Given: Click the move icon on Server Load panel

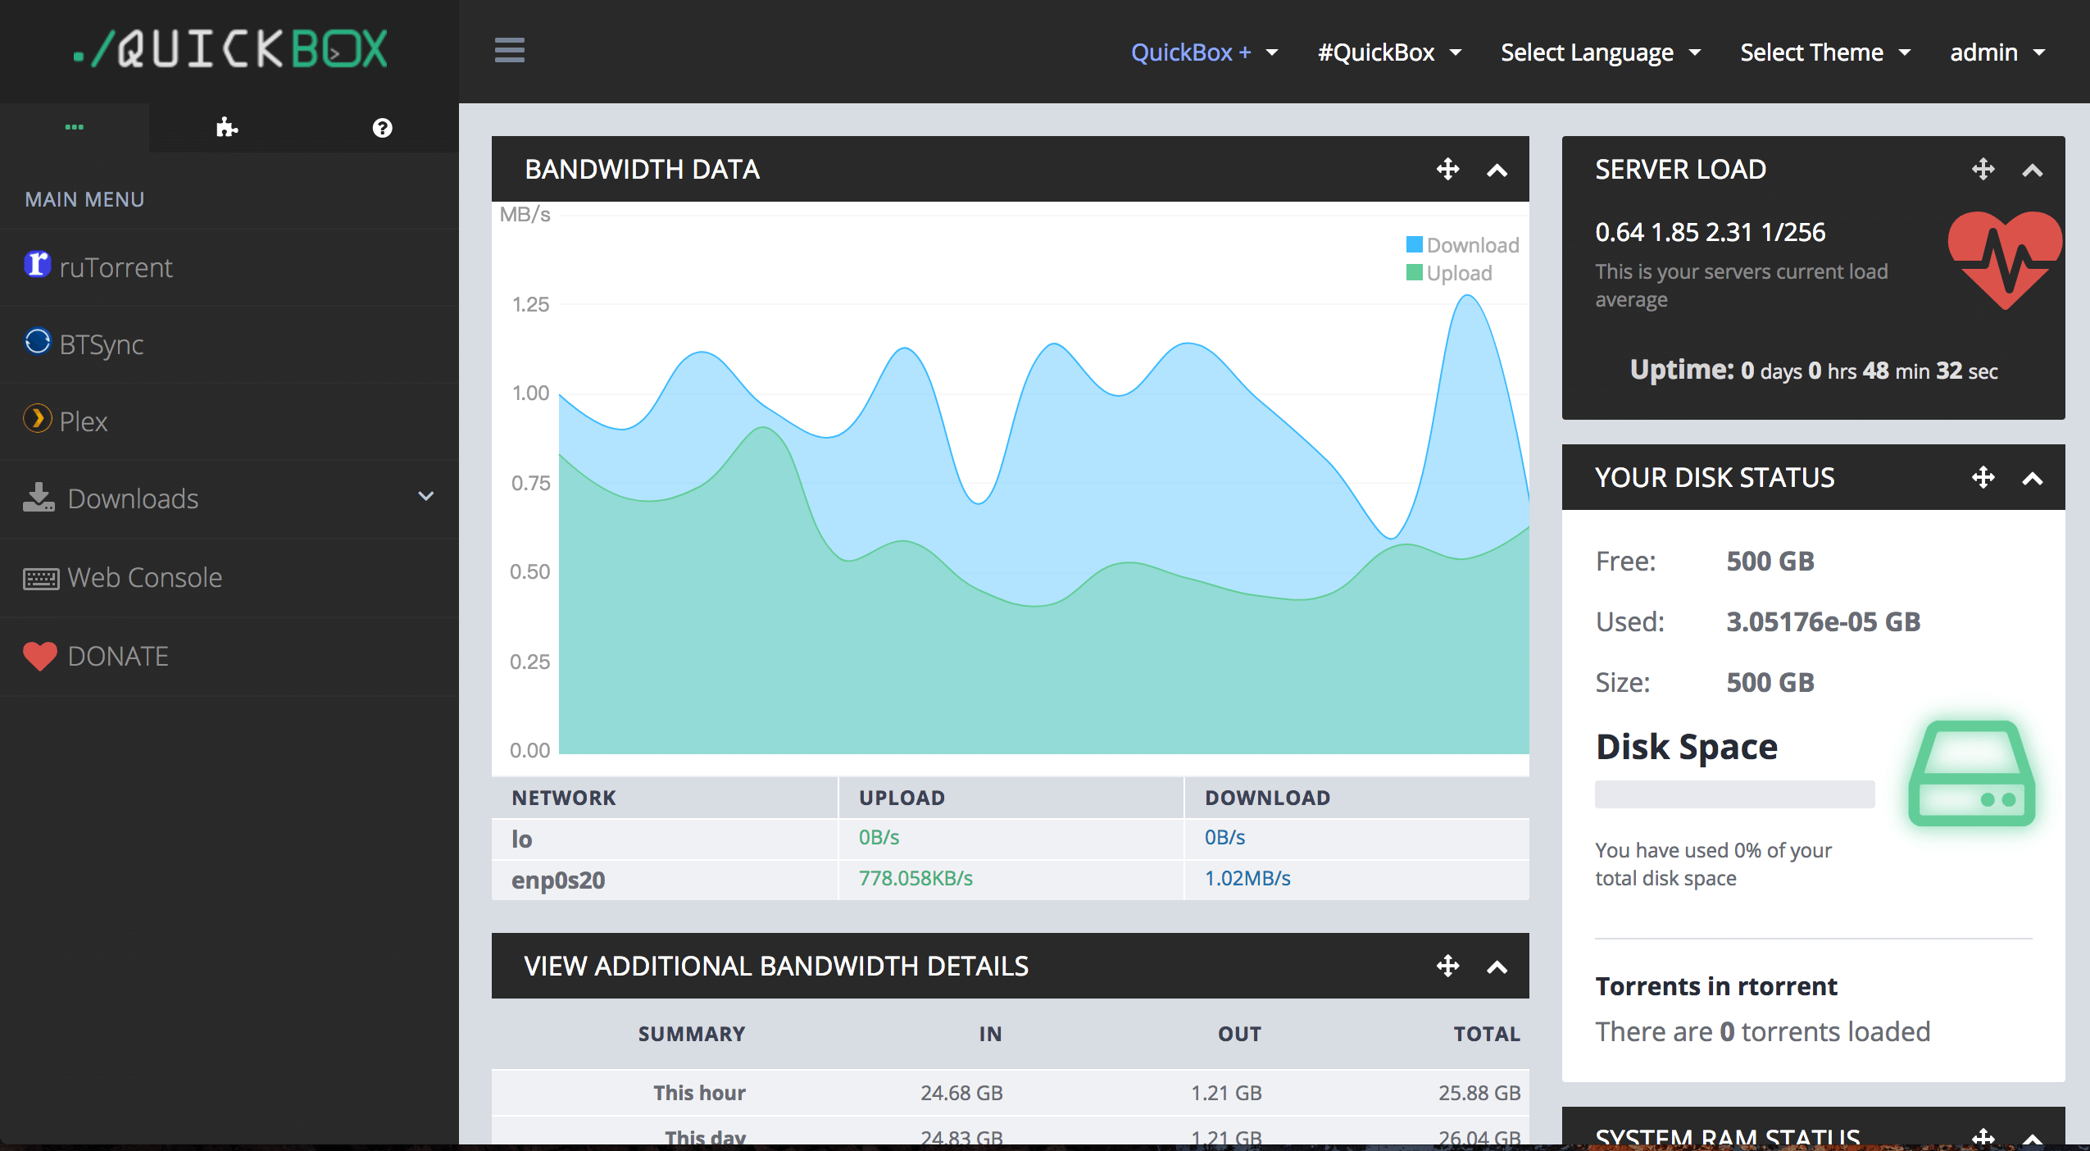Looking at the screenshot, I should click(x=1983, y=170).
